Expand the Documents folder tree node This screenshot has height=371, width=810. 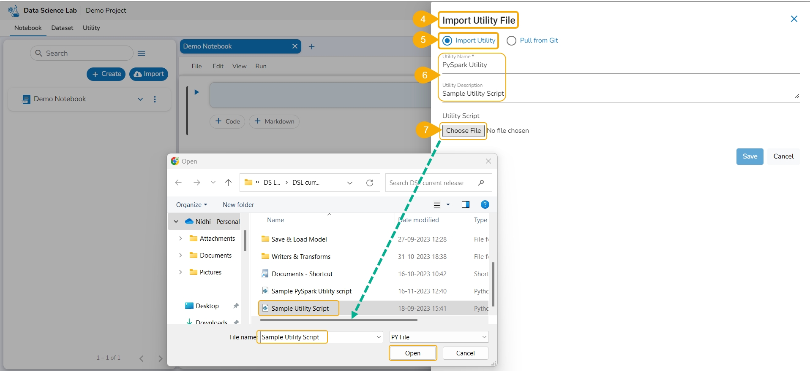click(x=180, y=255)
